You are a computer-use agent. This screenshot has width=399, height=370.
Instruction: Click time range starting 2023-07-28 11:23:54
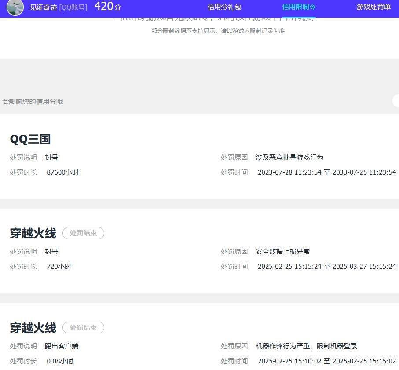327,172
